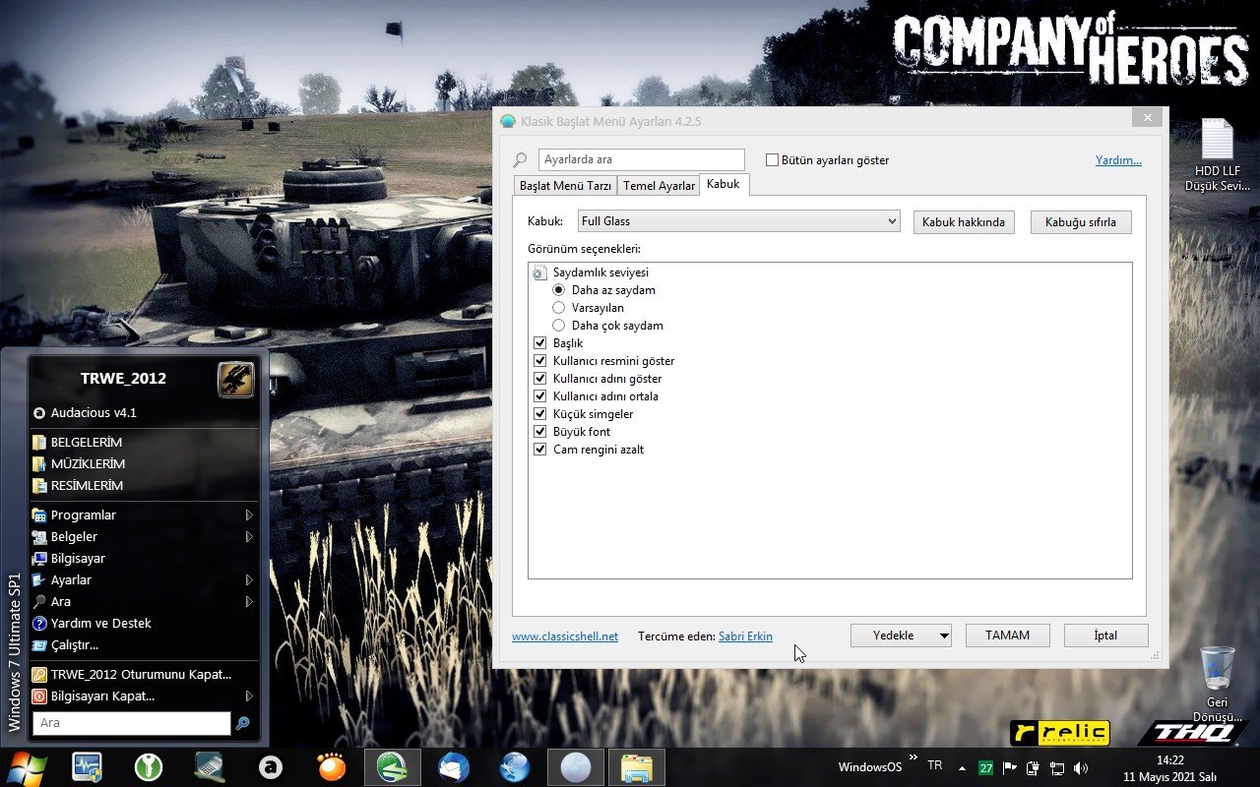
Task: Show hidden tray icons arrow
Action: [962, 767]
